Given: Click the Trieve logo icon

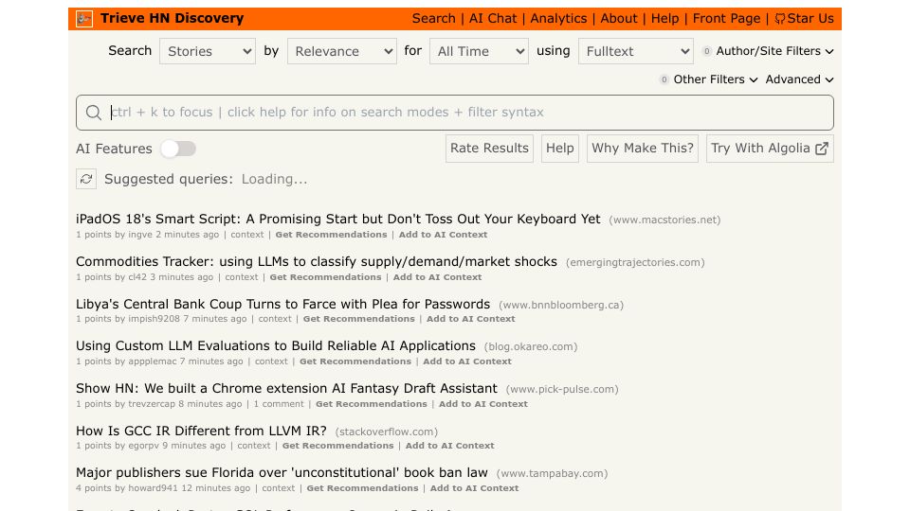Looking at the screenshot, I should coord(84,19).
